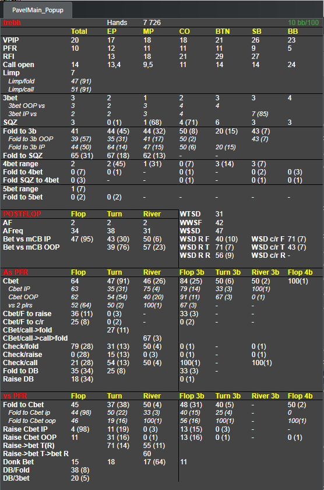Click the vs PFR section header
The width and height of the screenshot is (324, 490).
click(15, 396)
